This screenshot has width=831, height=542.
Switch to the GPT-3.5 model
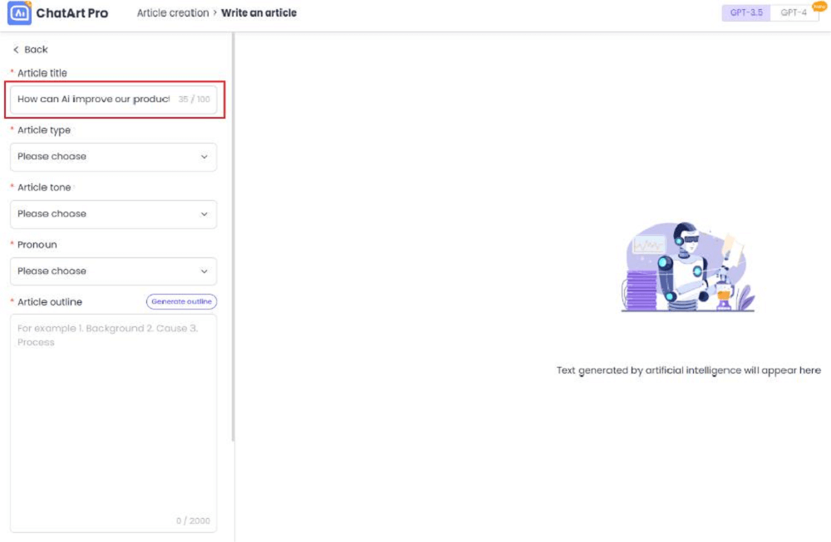746,12
